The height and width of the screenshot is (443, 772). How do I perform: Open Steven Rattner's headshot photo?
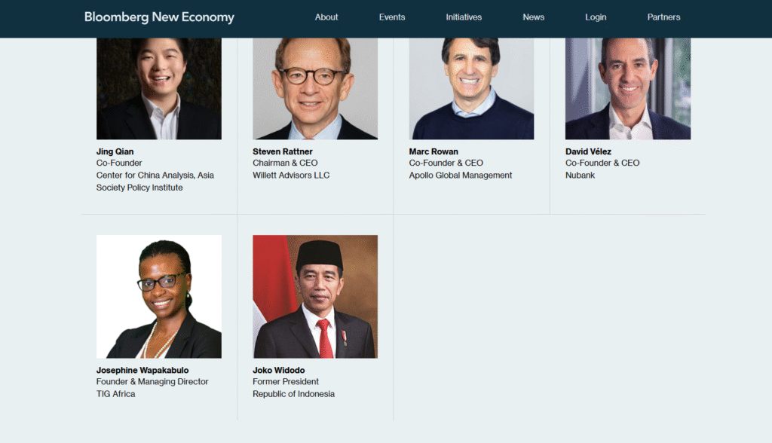(315, 88)
